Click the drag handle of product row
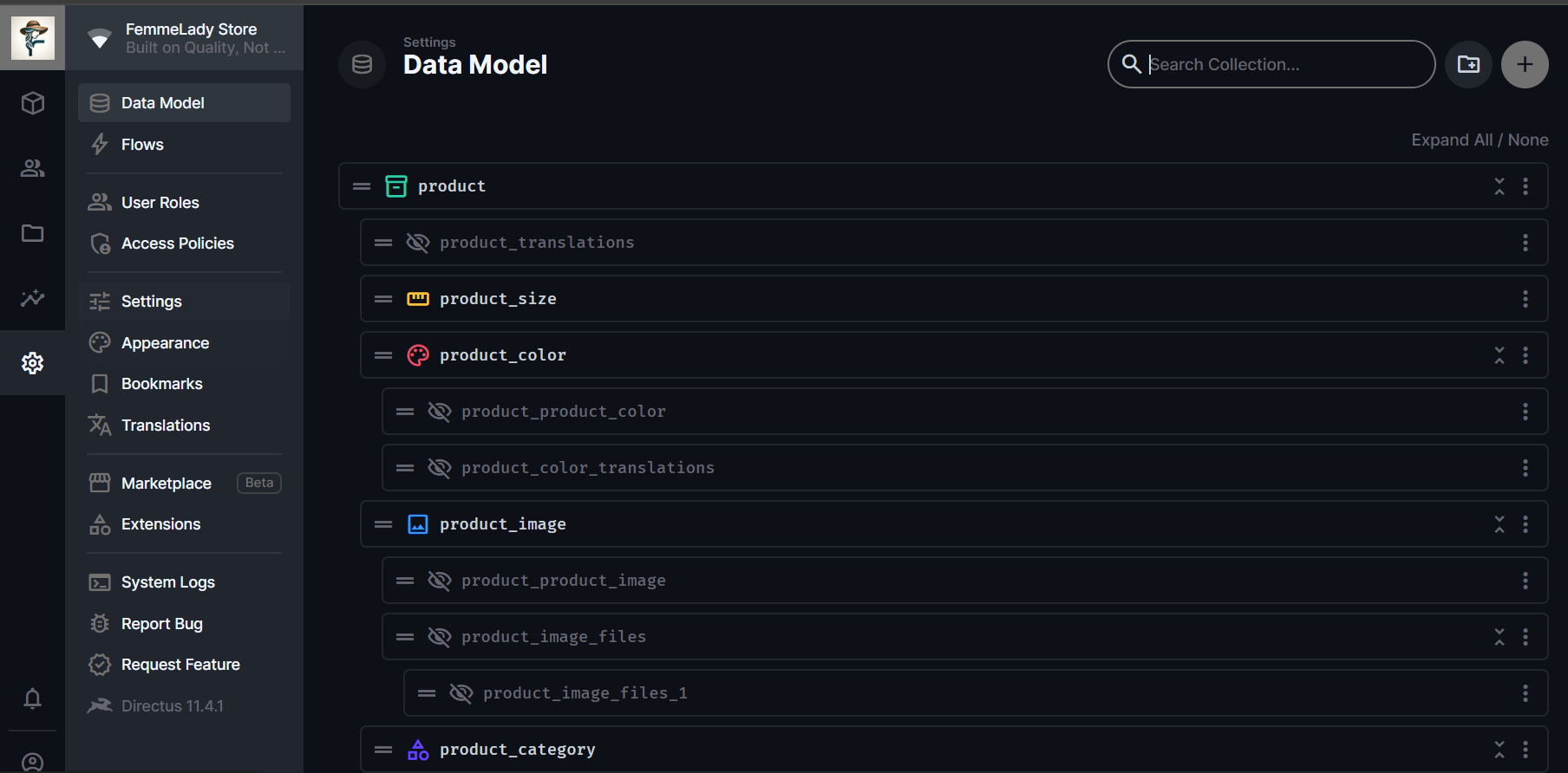The height and width of the screenshot is (773, 1568). pos(362,186)
